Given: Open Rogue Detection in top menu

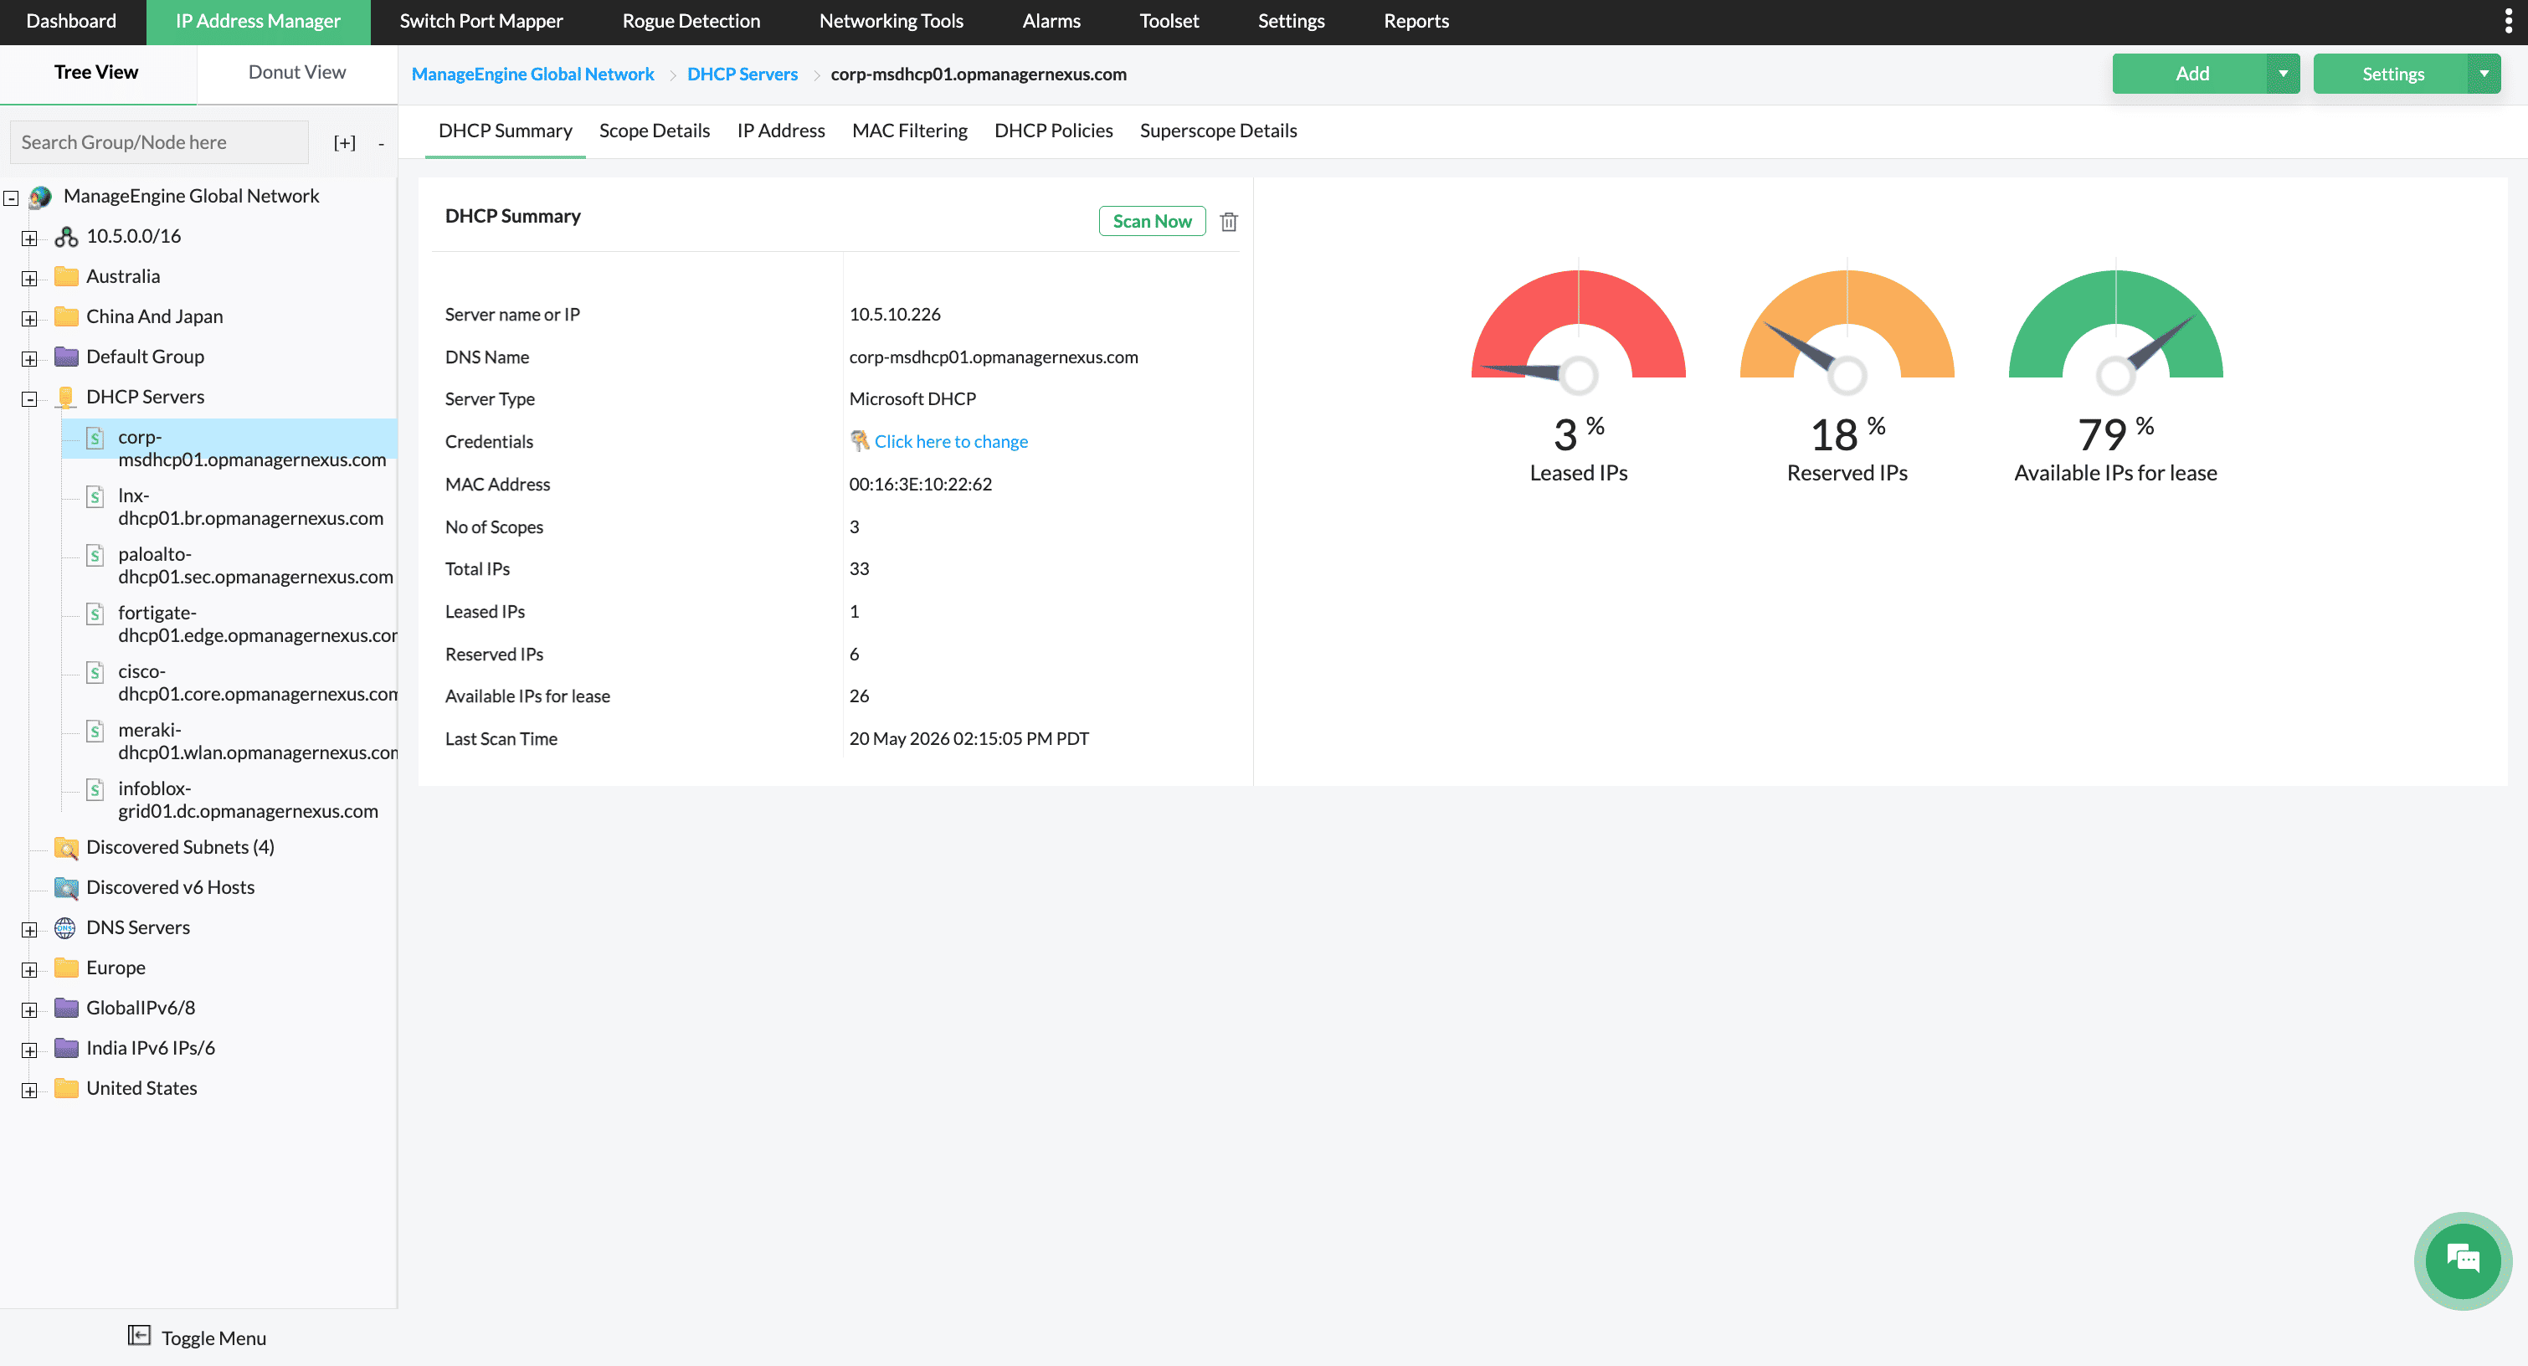Looking at the screenshot, I should coord(691,22).
